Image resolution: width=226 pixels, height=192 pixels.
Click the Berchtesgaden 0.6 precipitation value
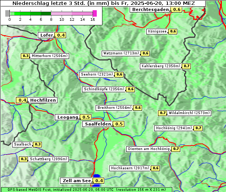[176, 10]
